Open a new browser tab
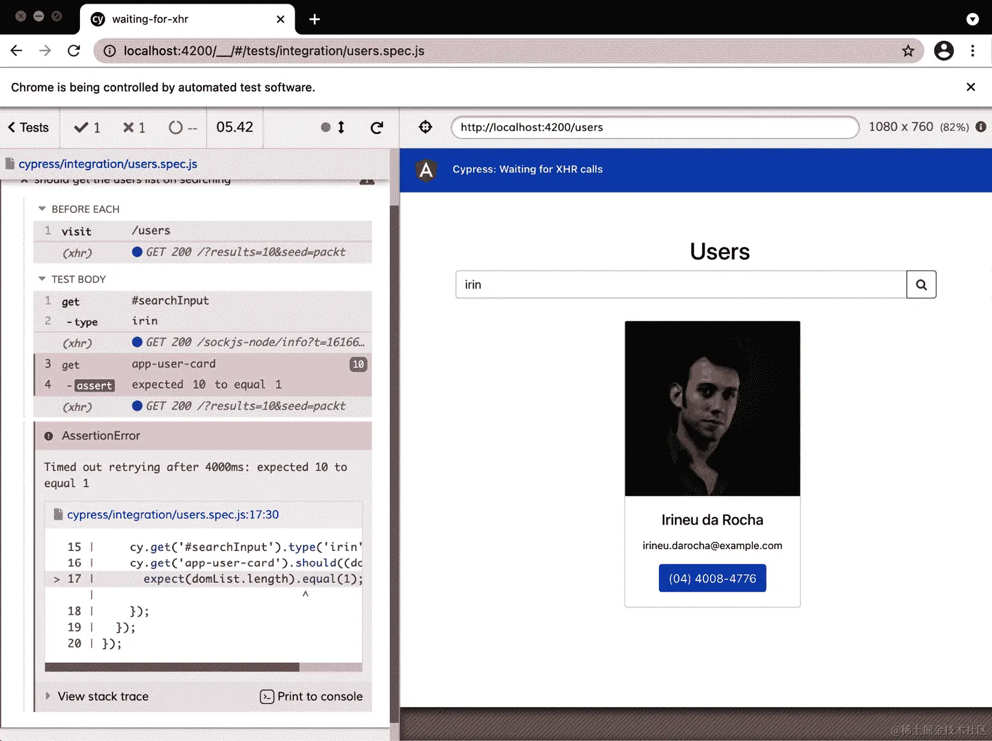Viewport: 992px width, 741px height. (314, 19)
